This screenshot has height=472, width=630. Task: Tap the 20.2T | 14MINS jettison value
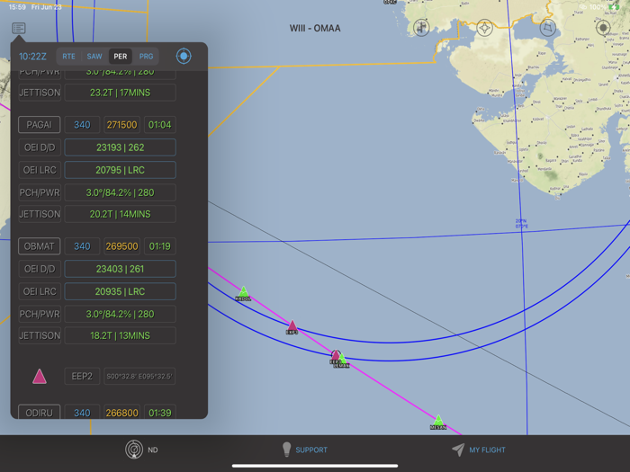tap(120, 214)
